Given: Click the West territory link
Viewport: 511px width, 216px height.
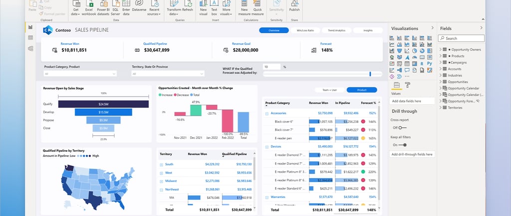Looking at the screenshot, I should coord(169,173).
